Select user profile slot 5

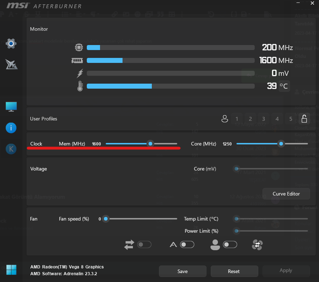coord(291,119)
